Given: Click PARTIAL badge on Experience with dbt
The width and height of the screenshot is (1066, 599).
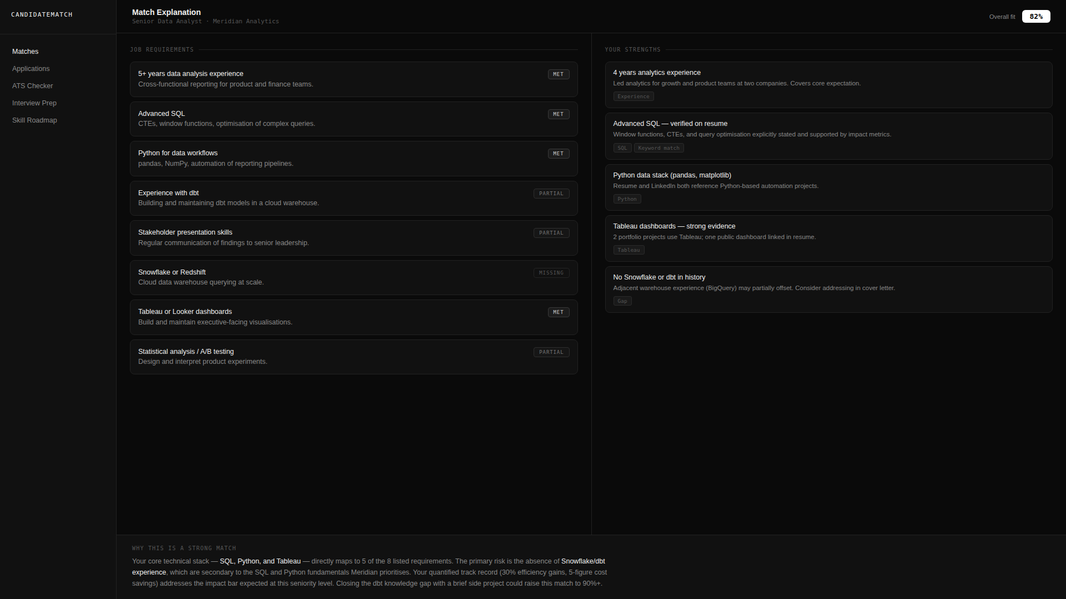Looking at the screenshot, I should [551, 194].
